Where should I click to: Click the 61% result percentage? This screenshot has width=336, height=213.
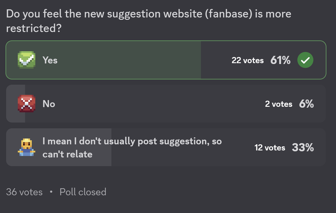pos(280,60)
